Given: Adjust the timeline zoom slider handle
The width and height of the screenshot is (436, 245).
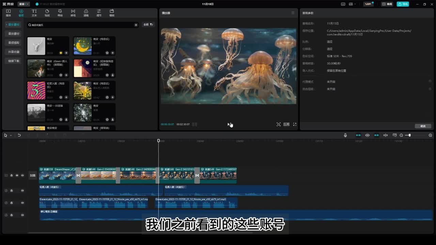Looking at the screenshot, I should [409, 135].
